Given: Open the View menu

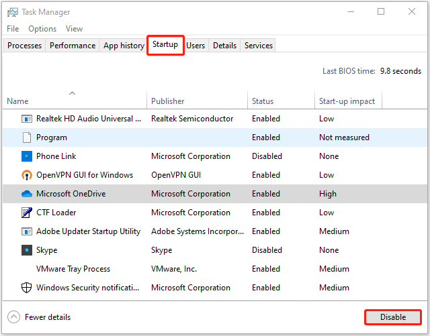Looking at the screenshot, I should point(74,29).
